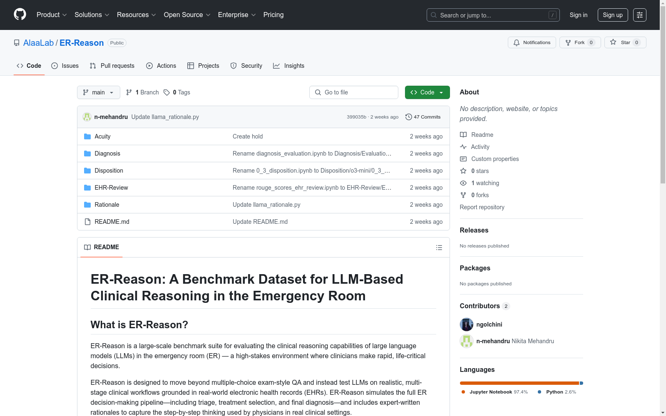This screenshot has width=666, height=416.
Task: Click the Rationale folder icon
Action: pos(87,205)
